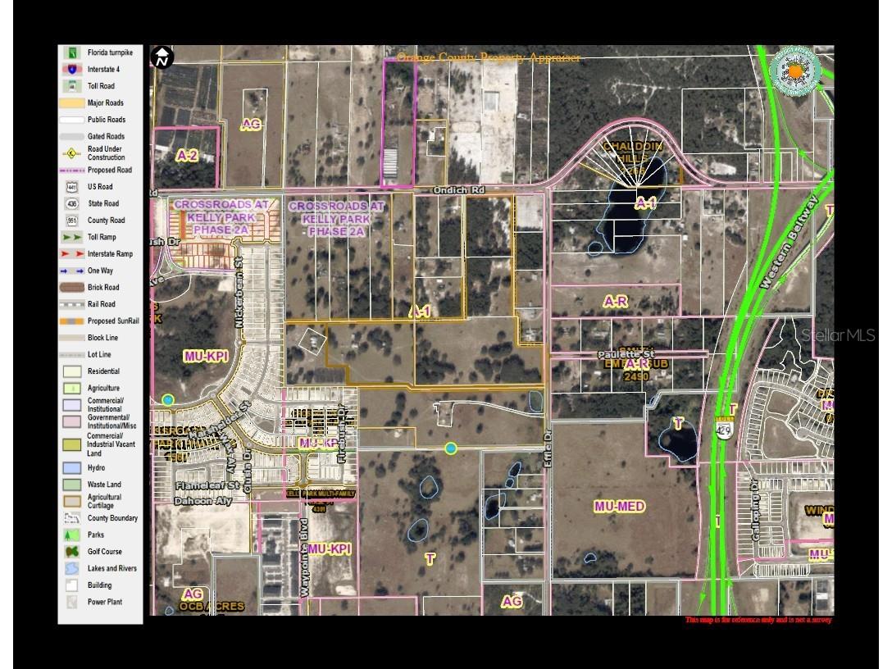892x669 pixels.
Task: Click the Commercial/Industrial Vacant Land swatch
Action: click(72, 445)
